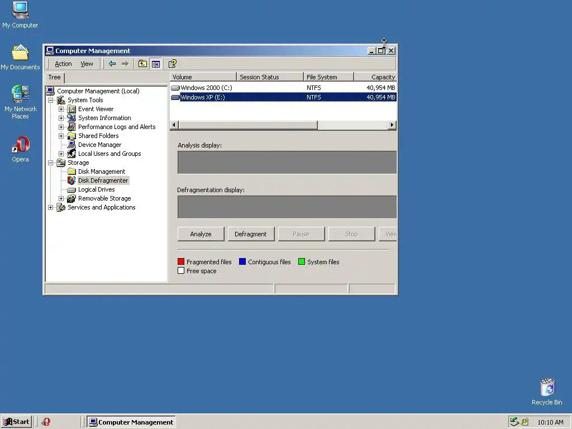Expand the Local Users and Groups node
The width and height of the screenshot is (572, 429).
pyautogui.click(x=61, y=154)
